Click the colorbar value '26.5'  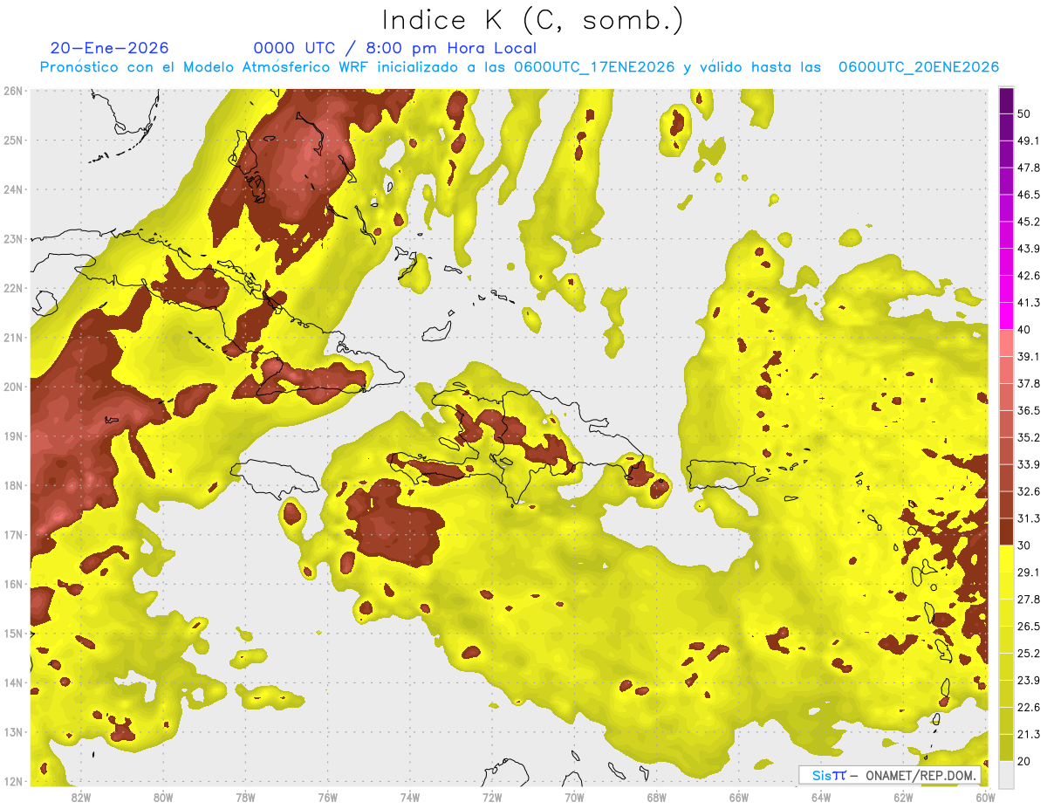pos(1029,627)
